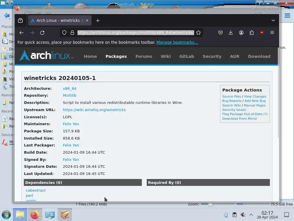Open the start menu button
The width and height of the screenshot is (294, 221).
pos(6,215)
